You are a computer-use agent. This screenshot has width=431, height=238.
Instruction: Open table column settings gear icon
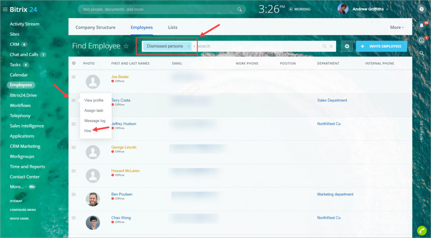coord(74,63)
